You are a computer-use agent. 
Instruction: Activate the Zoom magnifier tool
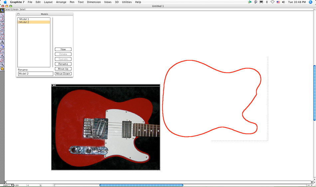[x=2, y=64]
